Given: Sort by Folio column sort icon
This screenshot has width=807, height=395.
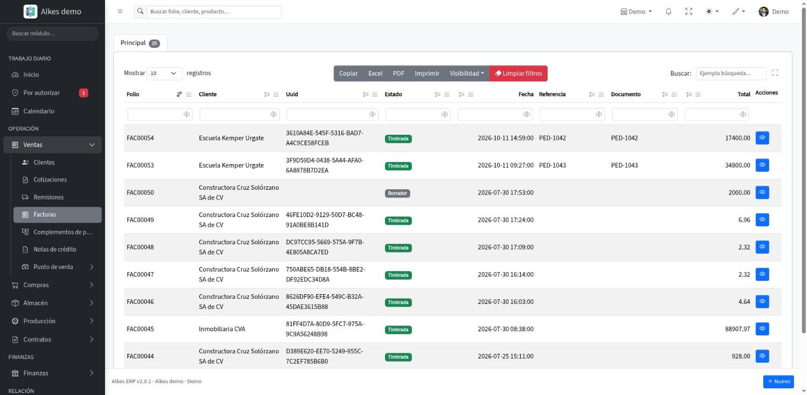Looking at the screenshot, I should click(x=179, y=94).
